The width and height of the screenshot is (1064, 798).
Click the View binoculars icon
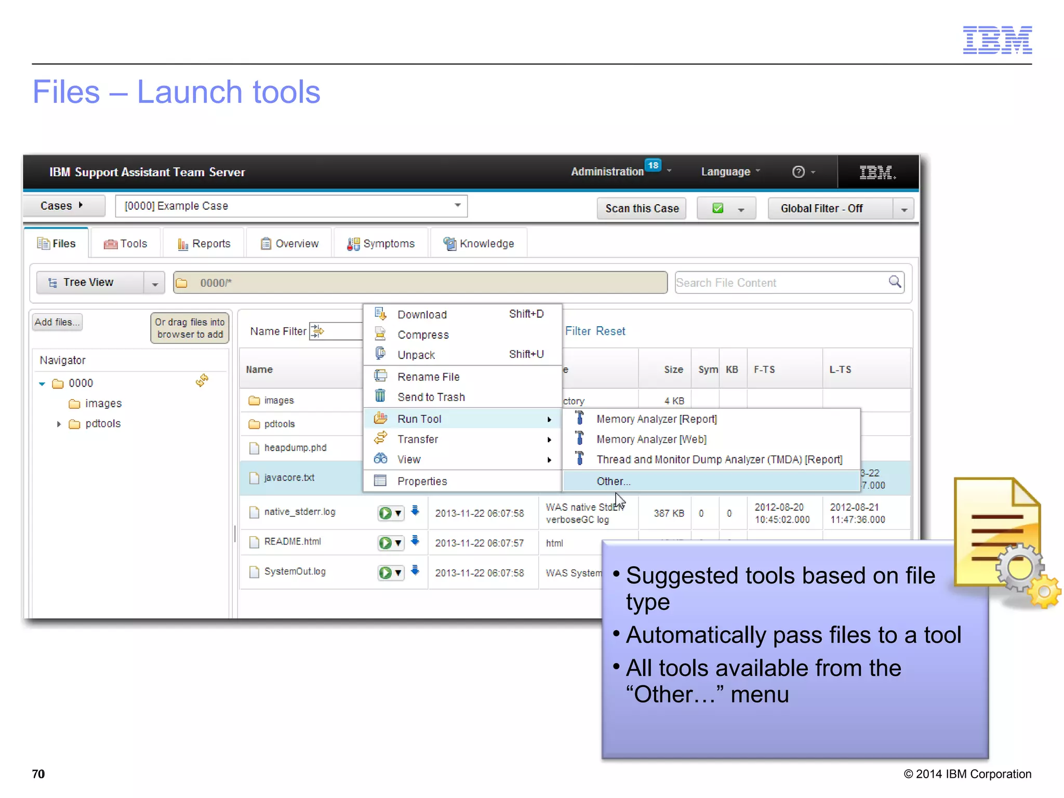[381, 459]
